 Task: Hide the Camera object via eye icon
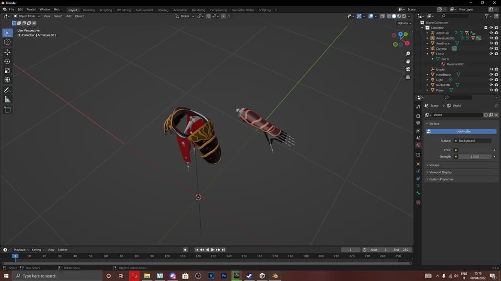[491, 48]
